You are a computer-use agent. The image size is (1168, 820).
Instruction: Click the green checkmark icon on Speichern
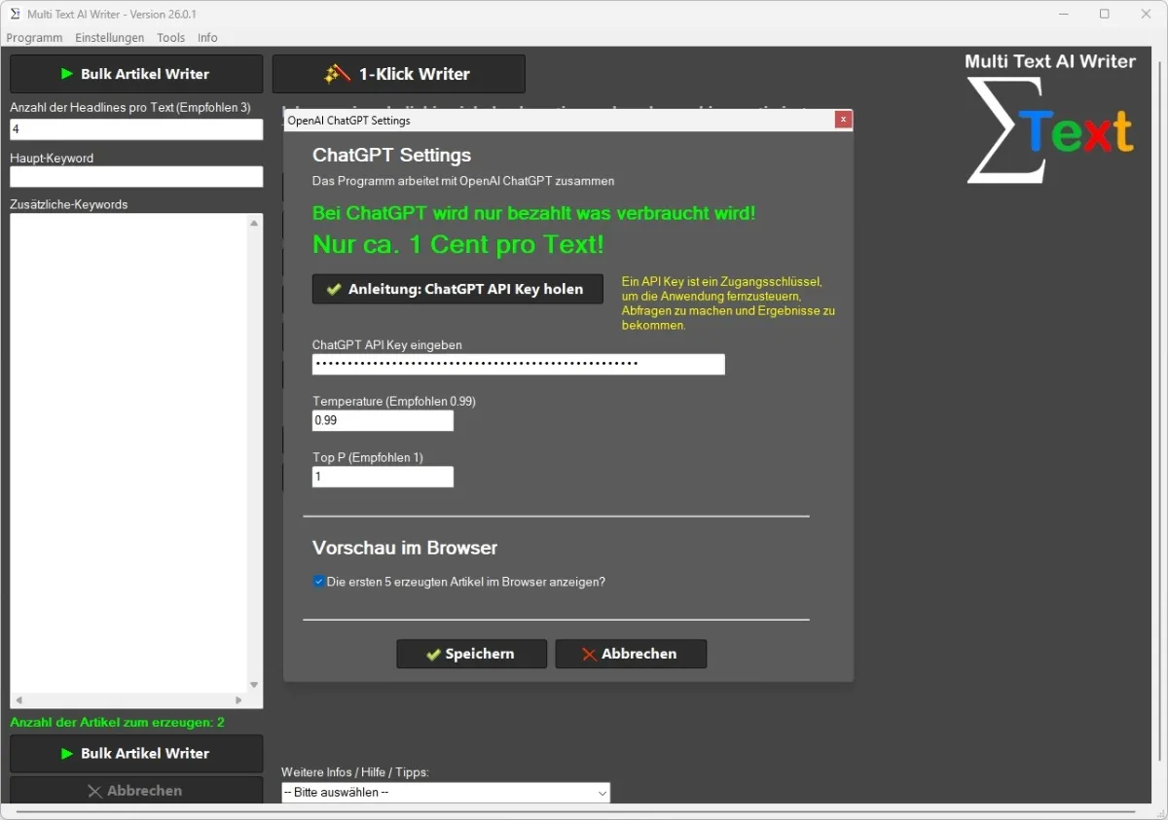point(433,655)
